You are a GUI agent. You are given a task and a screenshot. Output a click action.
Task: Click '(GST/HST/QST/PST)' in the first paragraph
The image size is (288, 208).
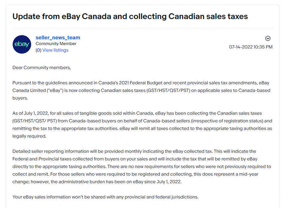tap(168, 90)
